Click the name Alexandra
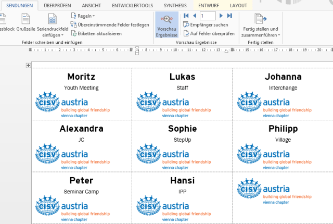 pyautogui.click(x=82, y=129)
